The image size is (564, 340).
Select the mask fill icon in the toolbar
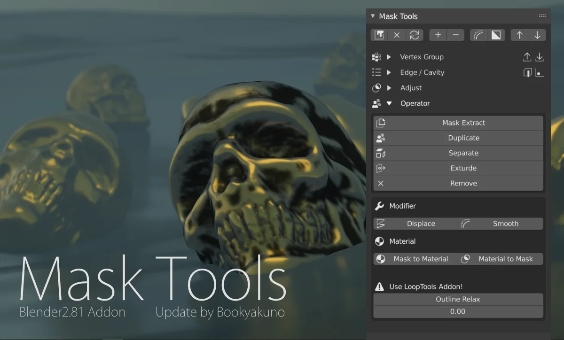(379, 35)
